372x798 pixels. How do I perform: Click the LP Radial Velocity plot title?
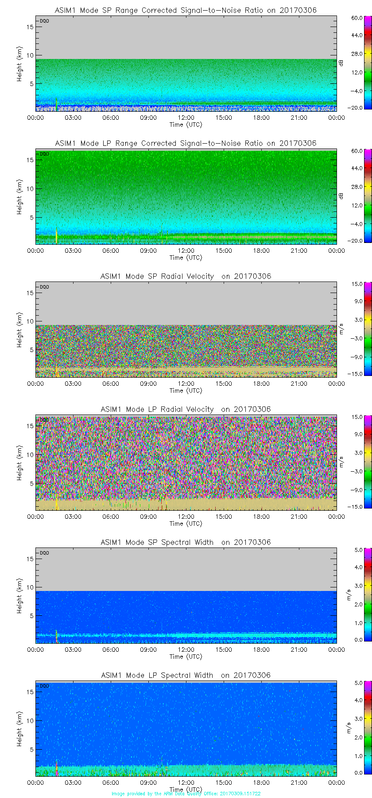[x=186, y=409]
